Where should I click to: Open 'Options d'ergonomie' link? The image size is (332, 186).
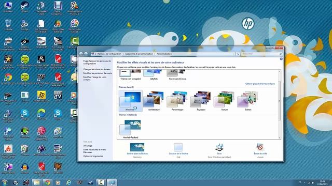click(x=93, y=156)
